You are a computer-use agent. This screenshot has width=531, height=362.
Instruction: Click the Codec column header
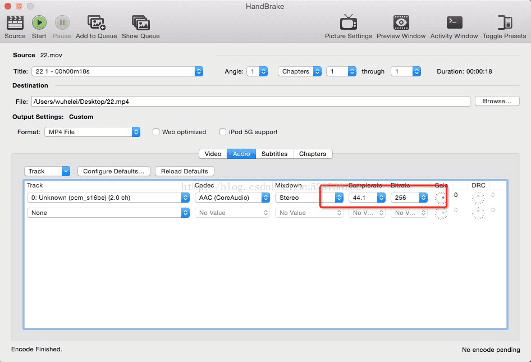coord(204,185)
